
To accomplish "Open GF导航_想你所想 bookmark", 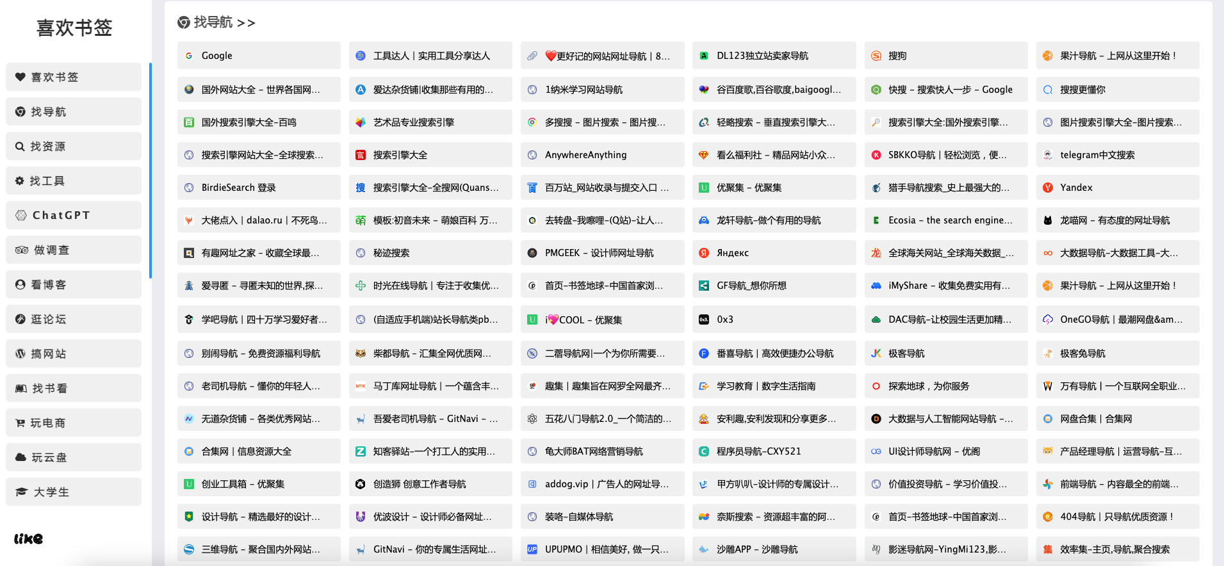I will click(x=774, y=286).
